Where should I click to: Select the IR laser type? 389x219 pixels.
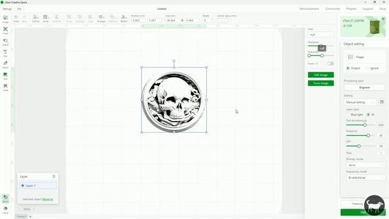click(368, 114)
